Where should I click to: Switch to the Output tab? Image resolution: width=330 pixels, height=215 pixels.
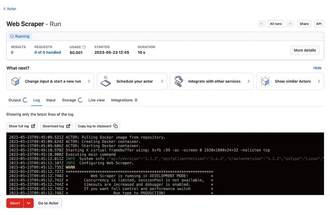[x=15, y=100]
